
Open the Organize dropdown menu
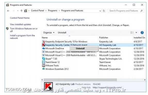(x=49, y=33)
